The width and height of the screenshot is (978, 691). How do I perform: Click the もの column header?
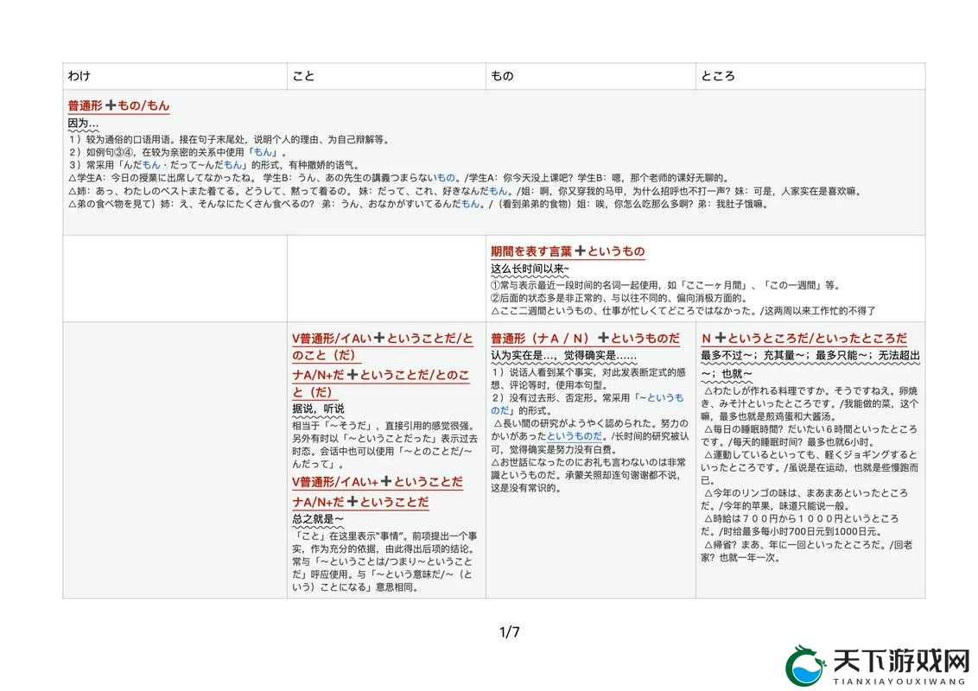coord(591,76)
